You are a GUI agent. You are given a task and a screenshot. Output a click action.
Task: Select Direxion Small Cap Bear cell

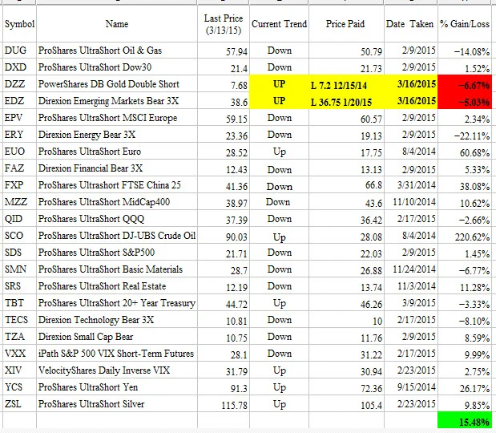(x=117, y=337)
